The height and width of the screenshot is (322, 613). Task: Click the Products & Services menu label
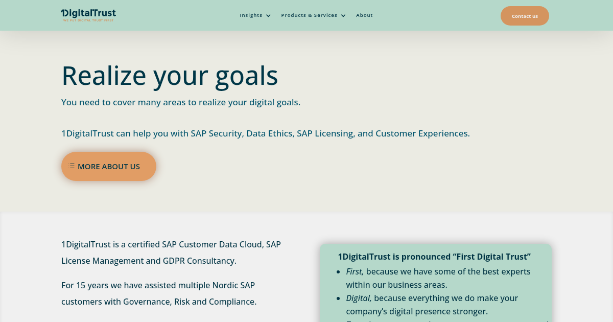[309, 15]
